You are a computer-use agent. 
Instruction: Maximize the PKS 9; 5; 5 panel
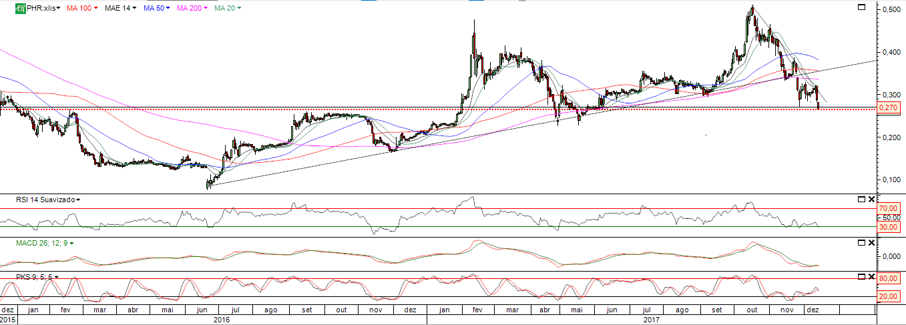tap(860, 276)
